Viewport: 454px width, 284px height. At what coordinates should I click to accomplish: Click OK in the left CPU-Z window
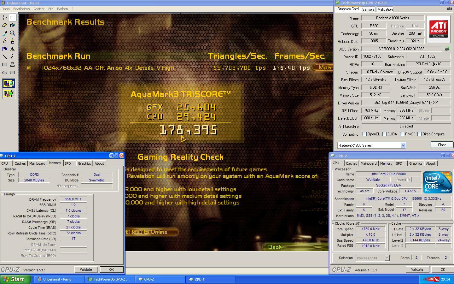(111, 269)
